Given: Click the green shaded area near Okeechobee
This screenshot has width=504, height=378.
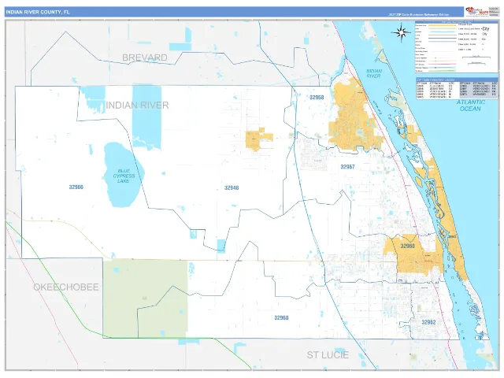Looking at the screenshot, I should point(145,298).
